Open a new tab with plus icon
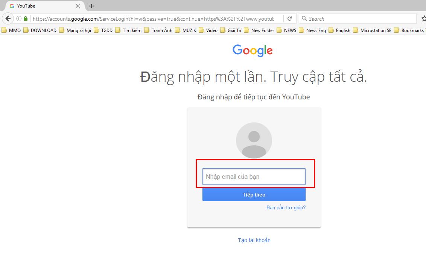This screenshot has height=253, width=426. pyautogui.click(x=91, y=6)
